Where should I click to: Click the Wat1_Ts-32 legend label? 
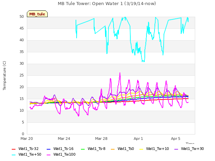click(x=28, y=149)
